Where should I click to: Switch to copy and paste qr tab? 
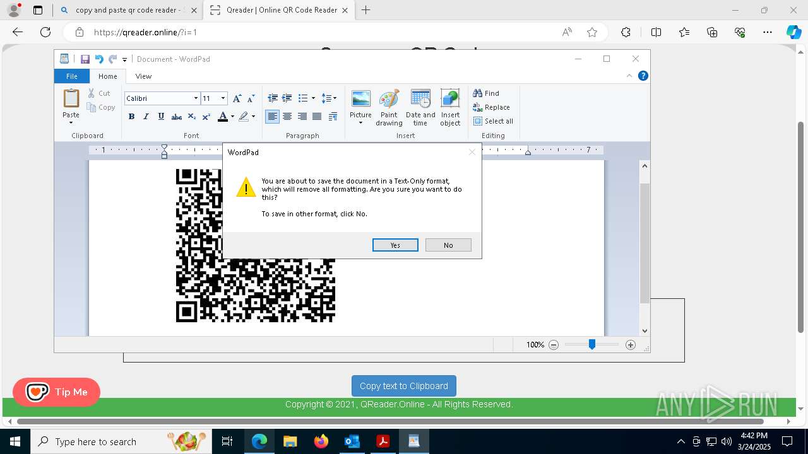point(128,10)
